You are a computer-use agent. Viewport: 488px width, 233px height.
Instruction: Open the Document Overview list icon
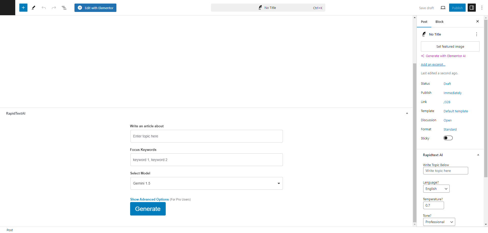[64, 8]
